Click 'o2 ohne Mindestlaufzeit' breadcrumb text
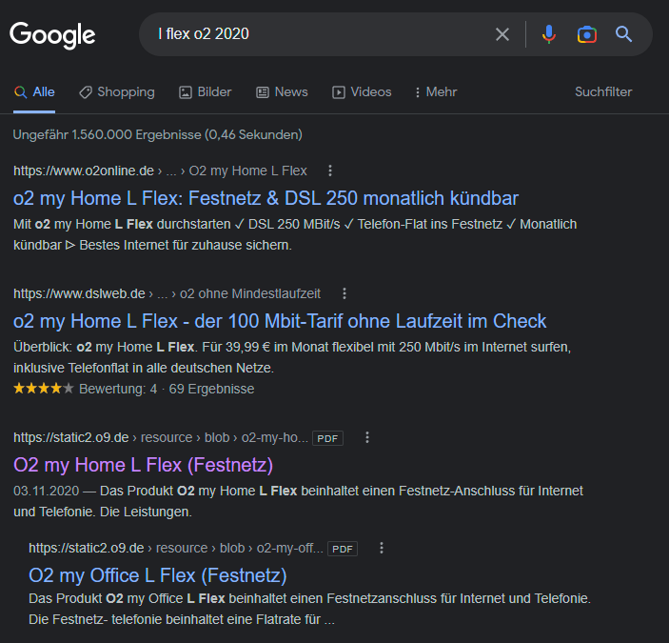This screenshot has height=643, width=669. pos(250,293)
